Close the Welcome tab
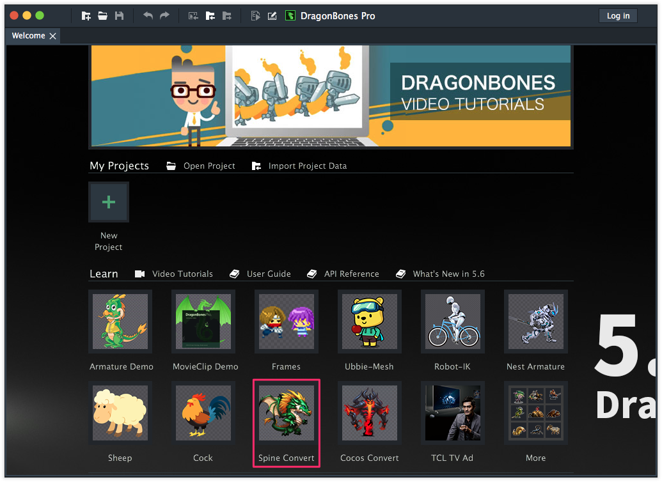Viewport: 662px width, 482px height. pos(53,36)
